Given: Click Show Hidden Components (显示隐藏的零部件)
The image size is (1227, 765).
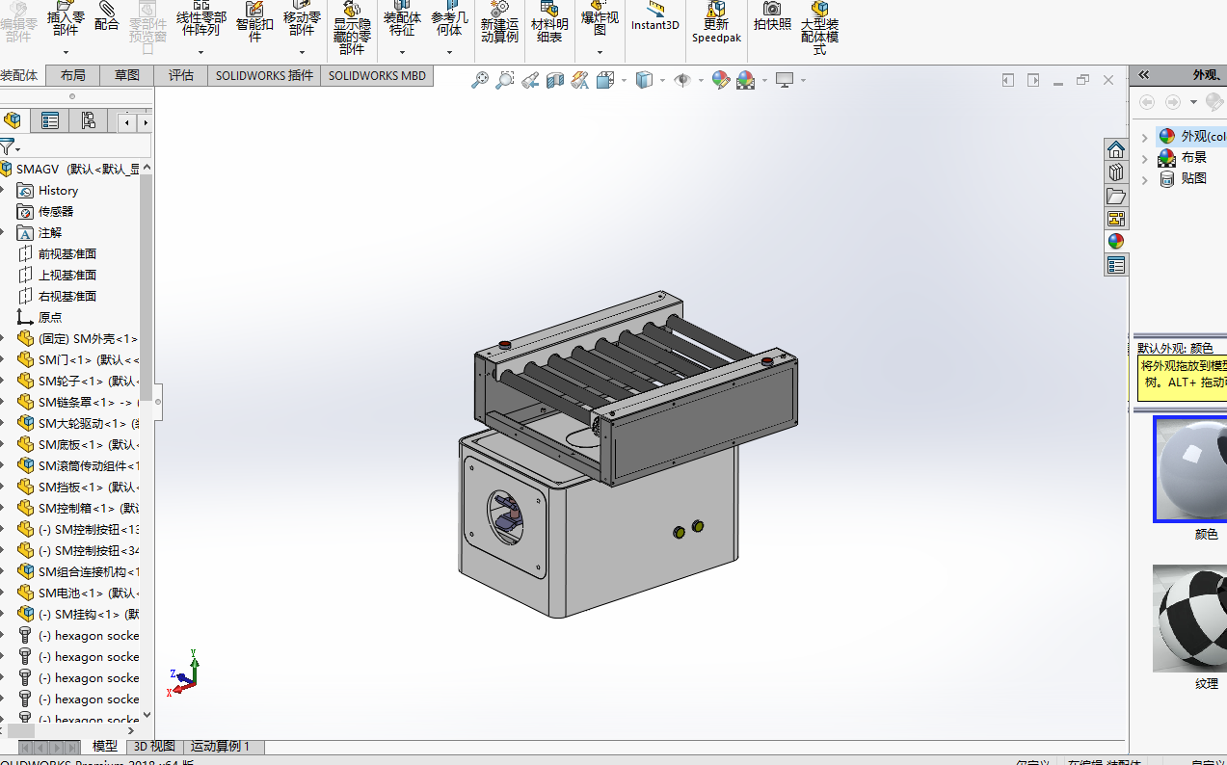Looking at the screenshot, I should tap(352, 27).
